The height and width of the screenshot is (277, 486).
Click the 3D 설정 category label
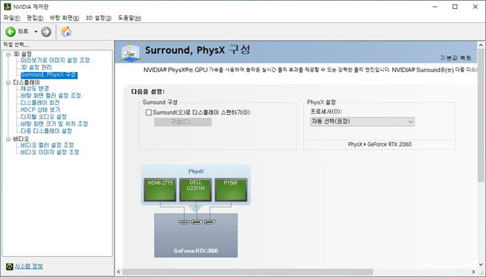coord(22,54)
